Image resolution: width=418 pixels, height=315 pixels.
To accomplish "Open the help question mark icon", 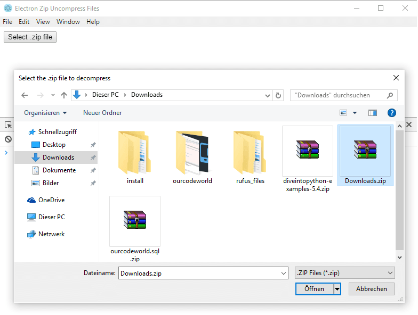I will (x=391, y=113).
